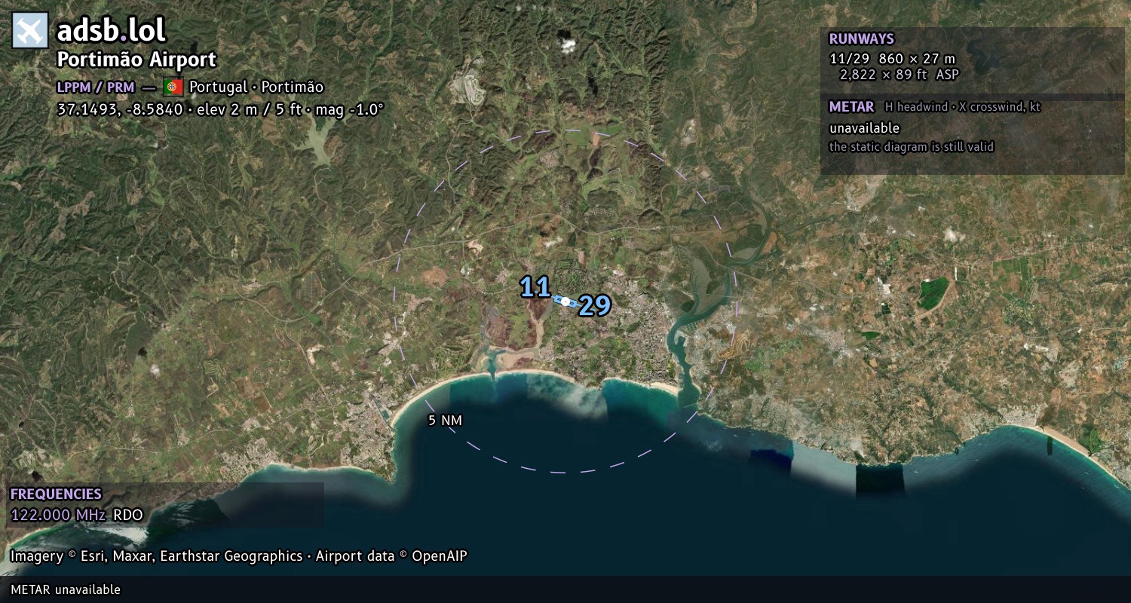
Task: Click the 2,822 × 89 ft ASP line
Action: coord(900,74)
